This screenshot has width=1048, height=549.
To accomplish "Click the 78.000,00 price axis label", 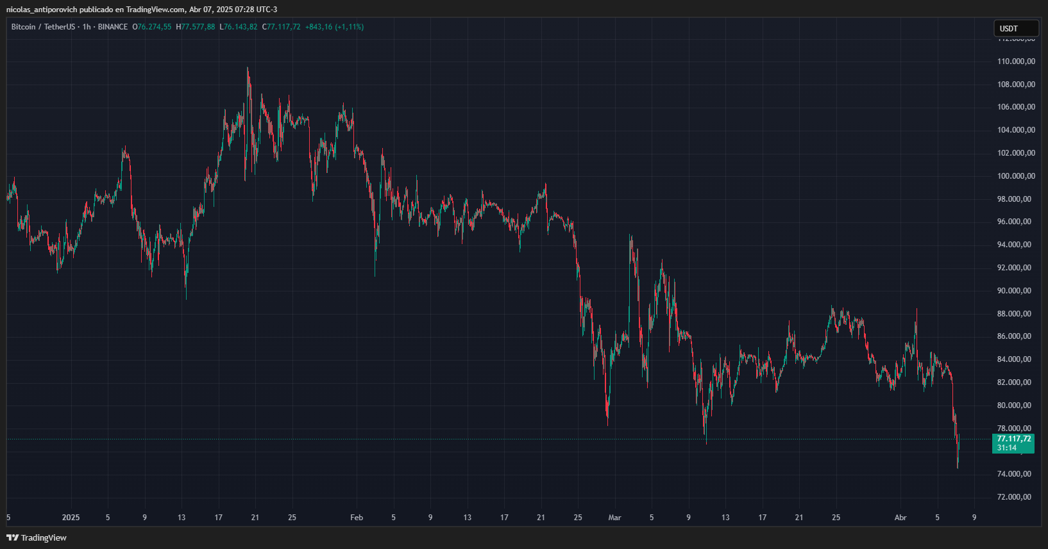I will click(x=1014, y=429).
